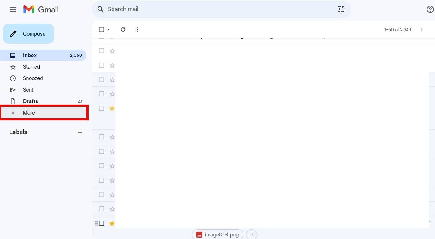Image resolution: width=435 pixels, height=239 pixels.
Task: Open the Inbox showing 2,060 unread
Action: click(x=30, y=55)
